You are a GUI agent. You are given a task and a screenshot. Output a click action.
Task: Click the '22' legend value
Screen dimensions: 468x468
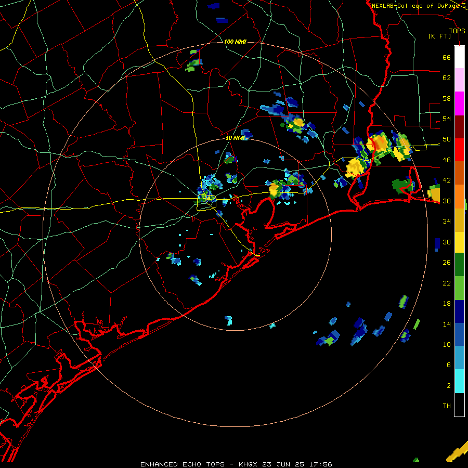click(447, 283)
